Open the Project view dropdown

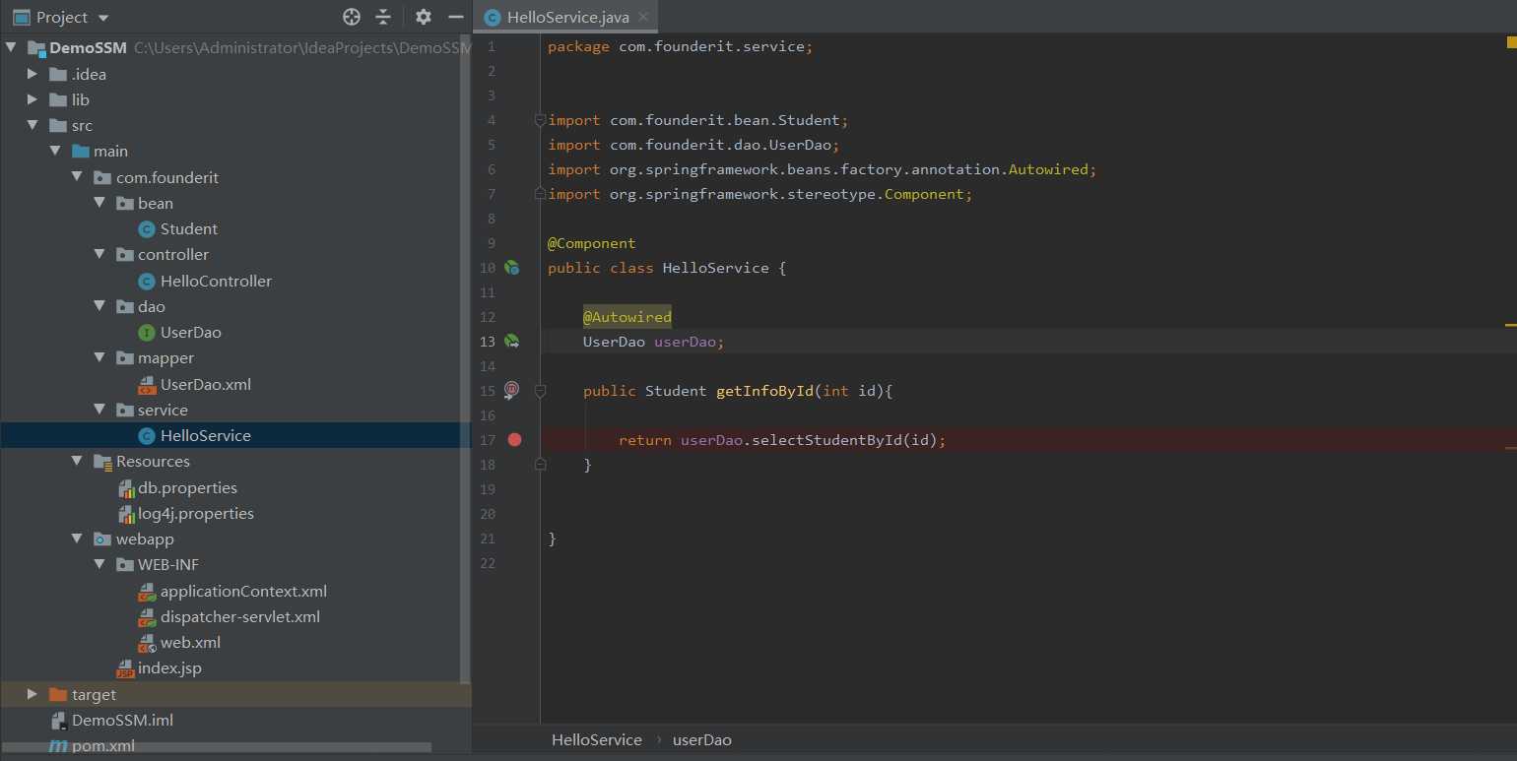point(103,18)
